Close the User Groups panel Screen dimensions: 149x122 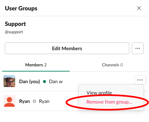tap(139, 8)
